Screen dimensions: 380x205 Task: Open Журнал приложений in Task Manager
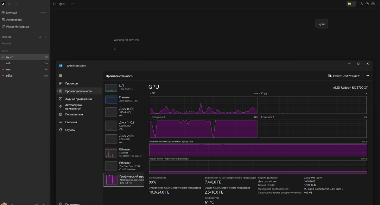click(79, 99)
